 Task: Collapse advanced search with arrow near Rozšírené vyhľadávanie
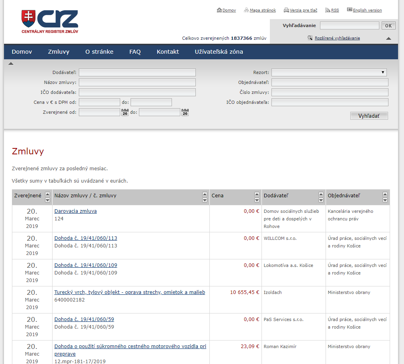click(x=388, y=39)
